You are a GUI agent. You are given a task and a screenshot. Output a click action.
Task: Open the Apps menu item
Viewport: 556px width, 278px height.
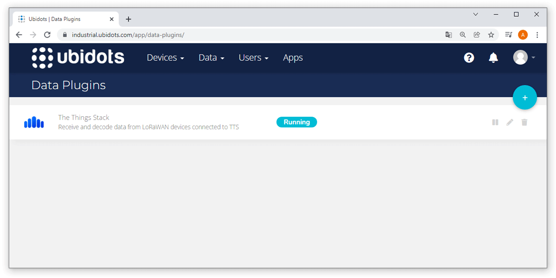(x=293, y=58)
